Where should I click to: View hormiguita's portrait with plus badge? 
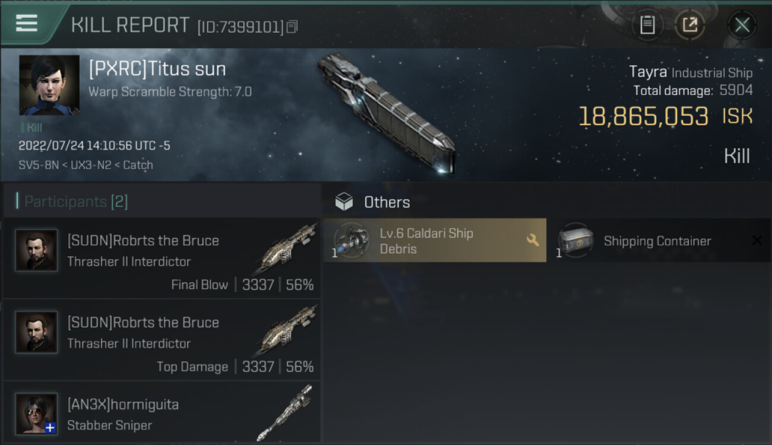click(36, 414)
